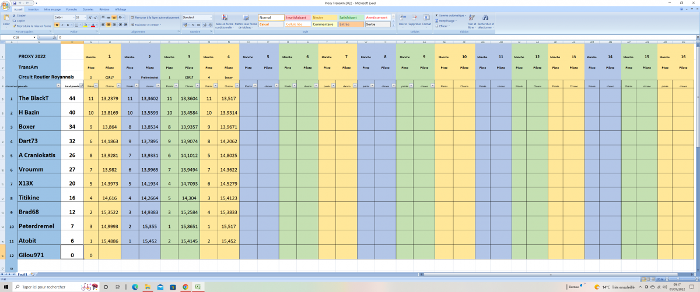
Task: Click the Coller paste icon
Action: (6, 20)
